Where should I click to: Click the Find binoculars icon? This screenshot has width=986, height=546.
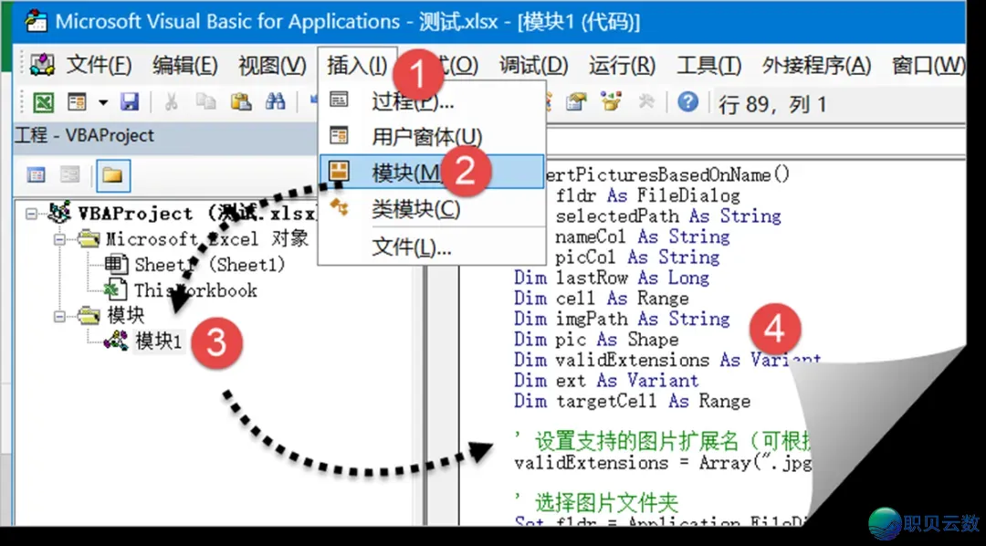[276, 102]
